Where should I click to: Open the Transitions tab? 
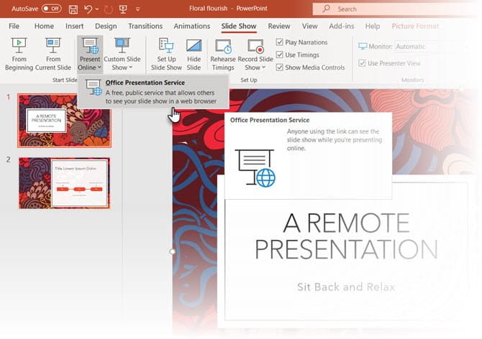pos(145,26)
